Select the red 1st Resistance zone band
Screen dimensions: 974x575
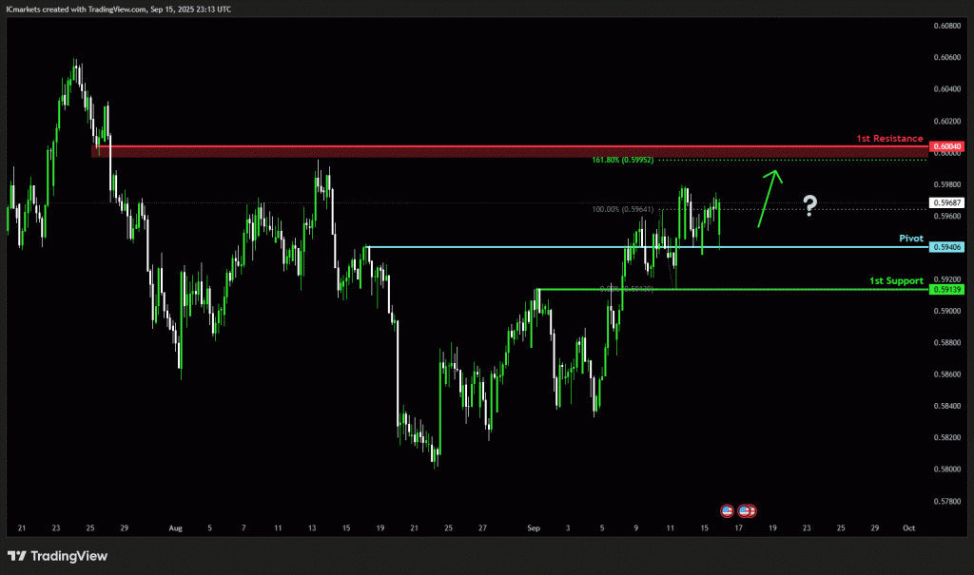pos(510,151)
